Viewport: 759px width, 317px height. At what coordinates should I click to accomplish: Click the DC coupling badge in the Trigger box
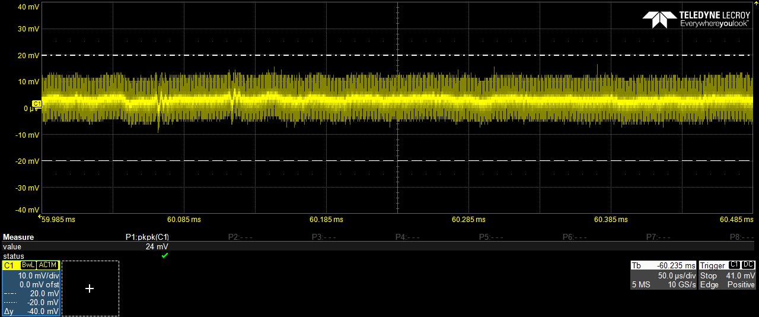pos(748,265)
